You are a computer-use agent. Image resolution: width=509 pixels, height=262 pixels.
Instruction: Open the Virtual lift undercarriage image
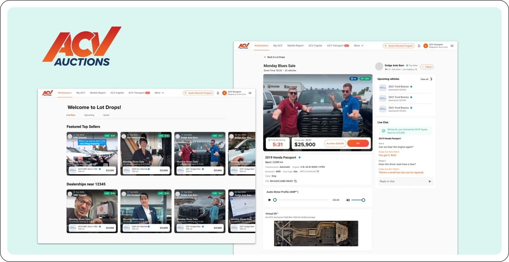coord(316,233)
